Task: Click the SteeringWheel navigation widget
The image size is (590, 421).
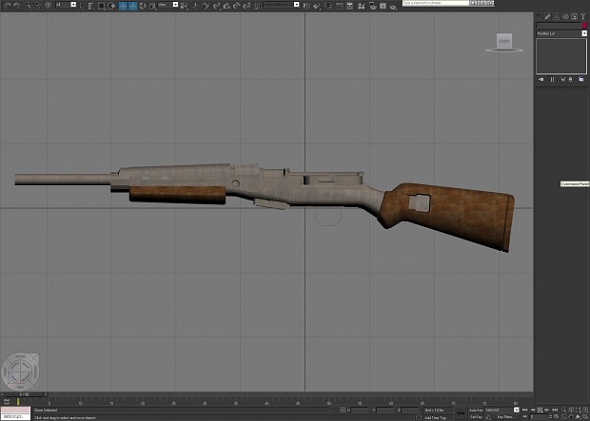Action: [x=20, y=372]
